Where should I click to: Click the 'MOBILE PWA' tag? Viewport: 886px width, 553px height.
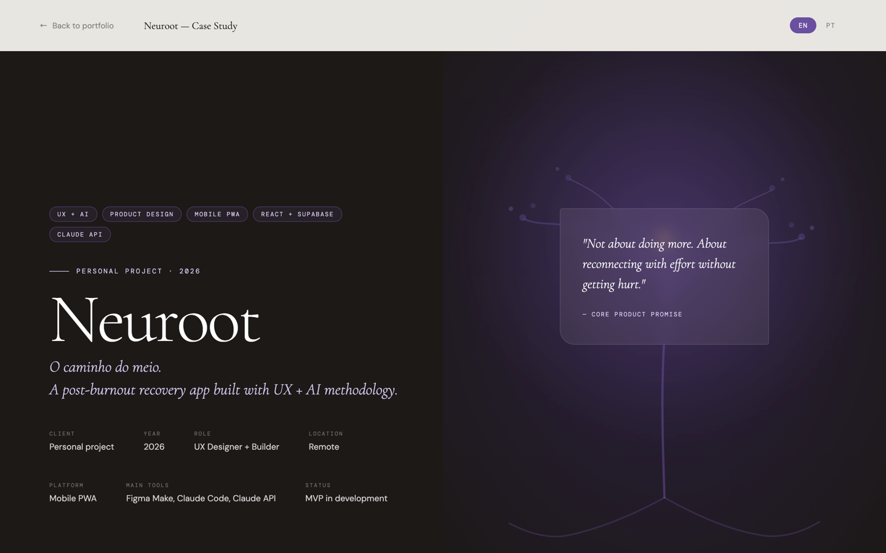[x=217, y=214]
